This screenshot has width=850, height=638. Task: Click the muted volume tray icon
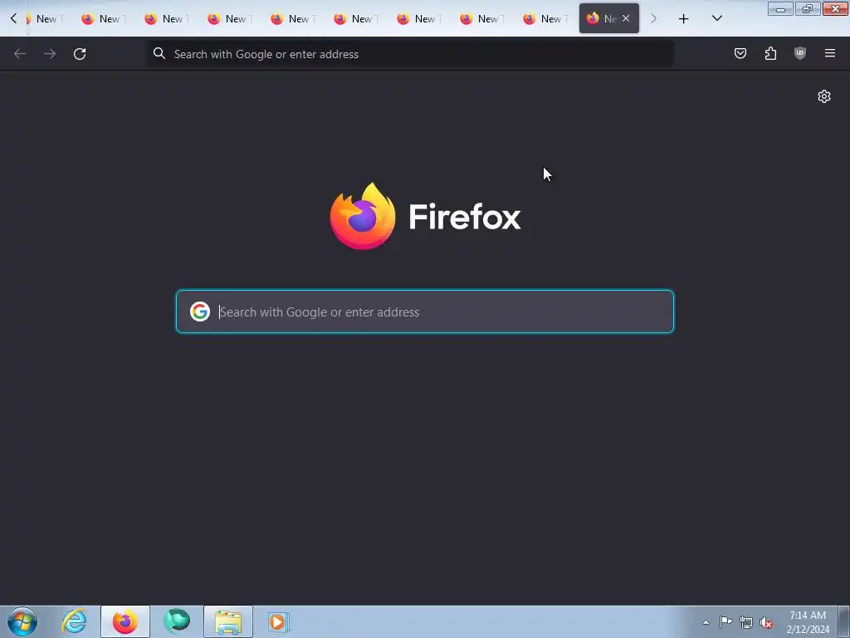766,622
